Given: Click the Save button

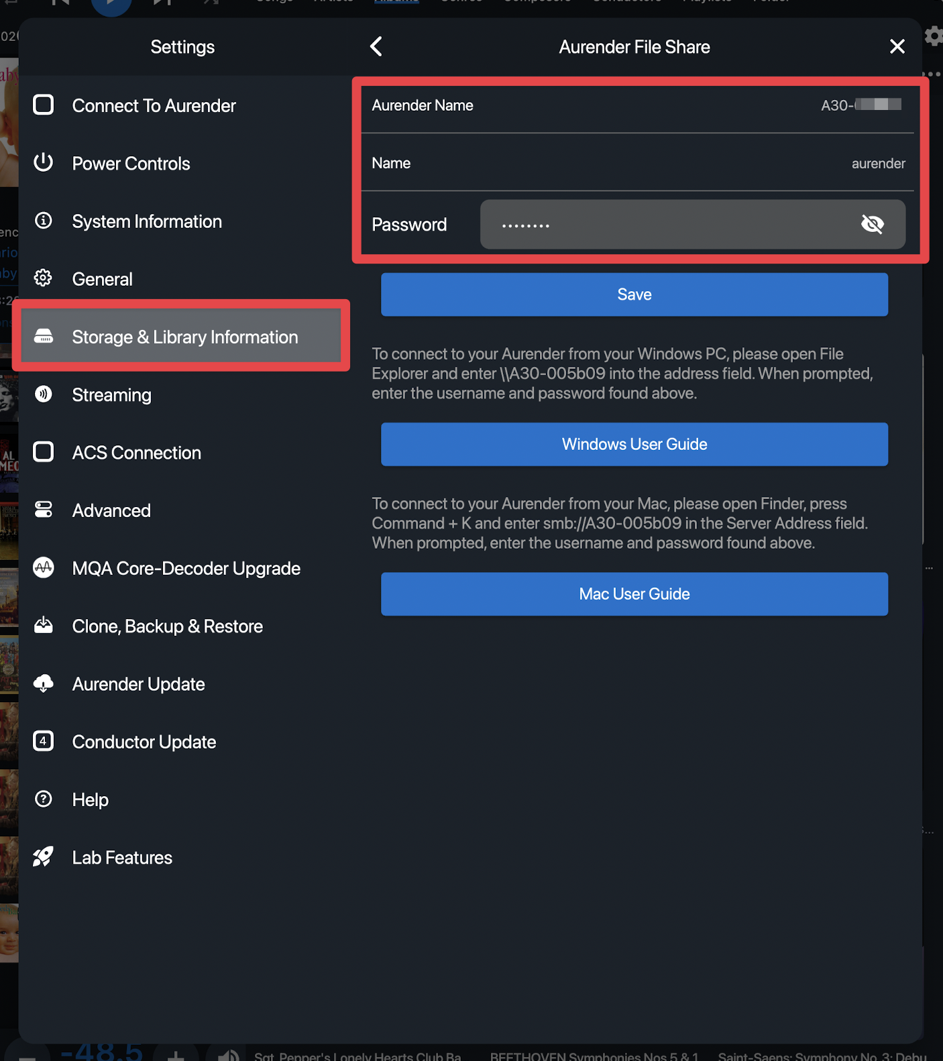Looking at the screenshot, I should pyautogui.click(x=634, y=294).
